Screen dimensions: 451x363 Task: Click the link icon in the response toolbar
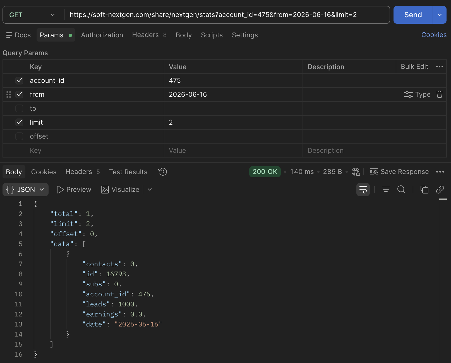pyautogui.click(x=440, y=190)
